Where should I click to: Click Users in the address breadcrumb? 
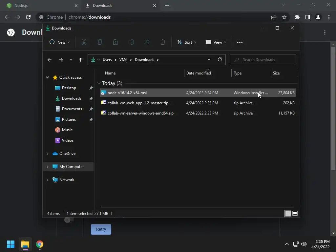(x=107, y=60)
